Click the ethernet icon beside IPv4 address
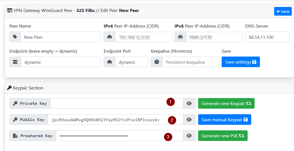294x151 pixels. click(110, 37)
